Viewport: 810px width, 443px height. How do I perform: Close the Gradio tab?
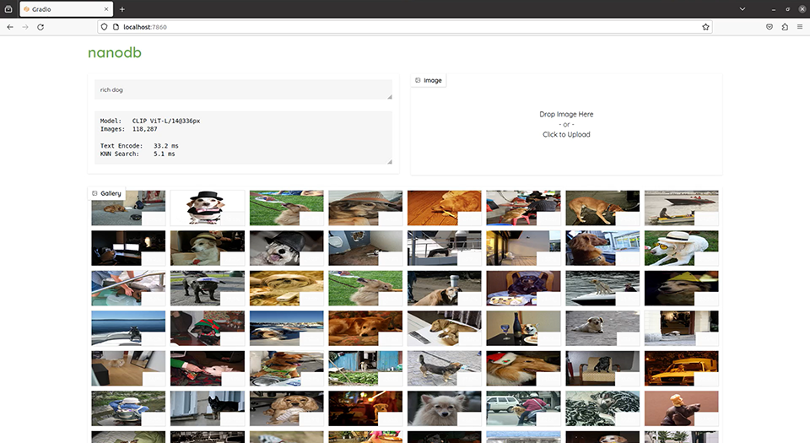[x=106, y=8]
